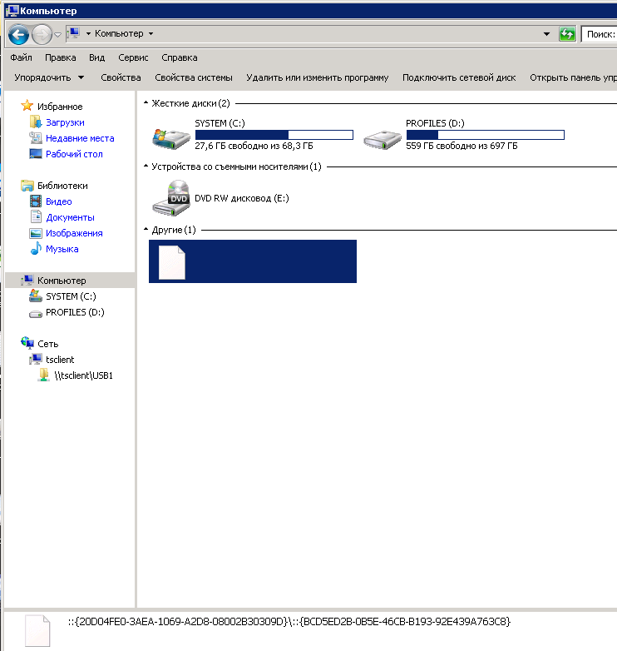Click the green Refresh button
Screen dimensions: 617x651
pyautogui.click(x=567, y=34)
